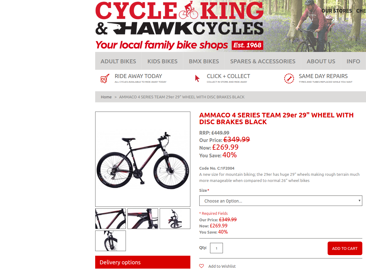Open the Size dropdown arrow
Viewport: 366px width, 272px height.
(x=359, y=201)
